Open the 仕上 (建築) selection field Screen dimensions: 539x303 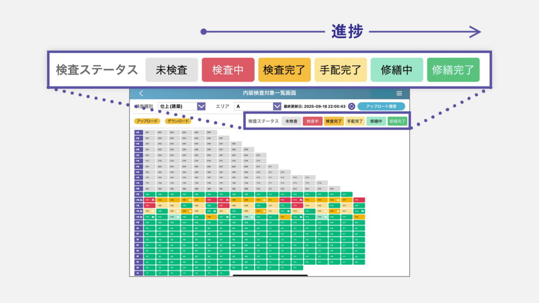(177, 106)
